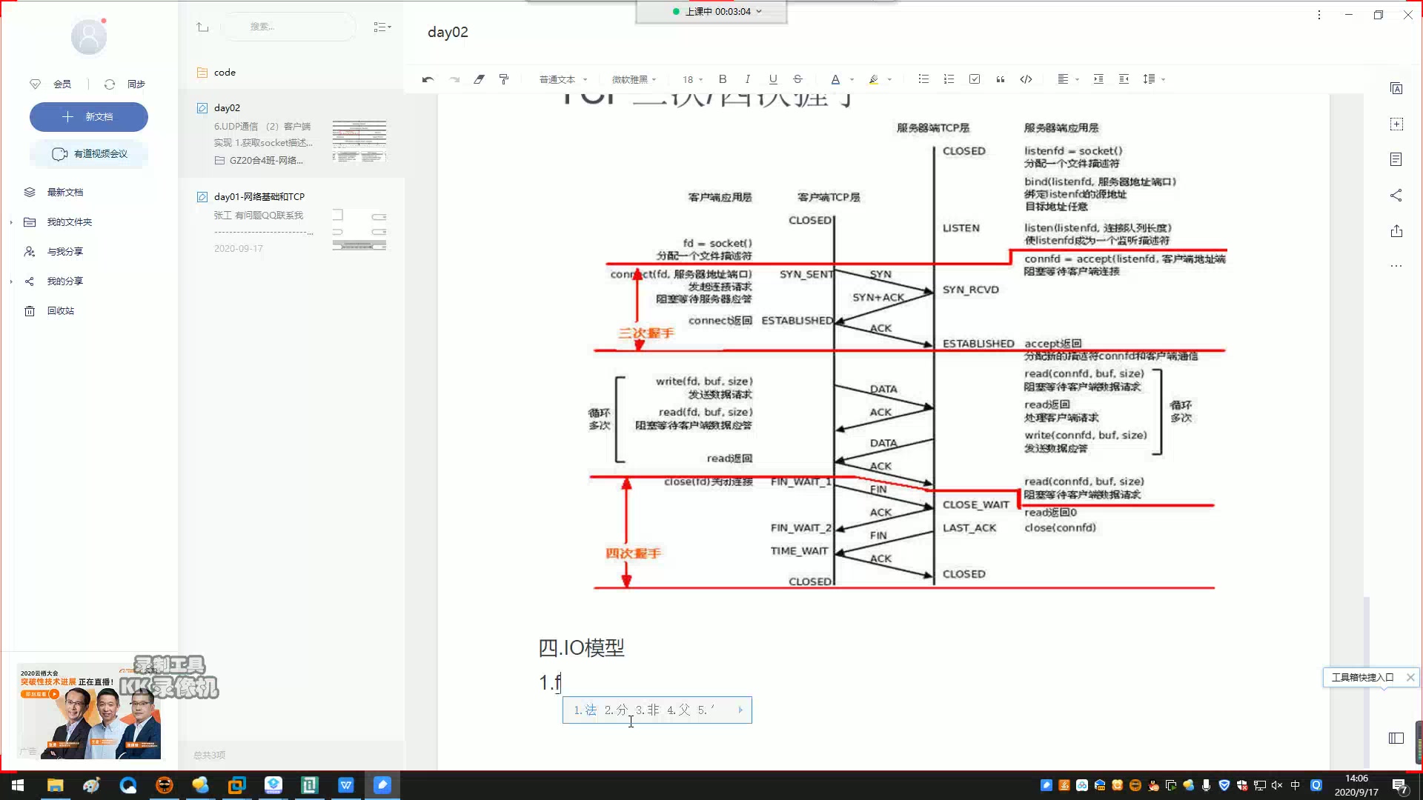
Task: Insert a checkbox to-do item
Action: 975,79
